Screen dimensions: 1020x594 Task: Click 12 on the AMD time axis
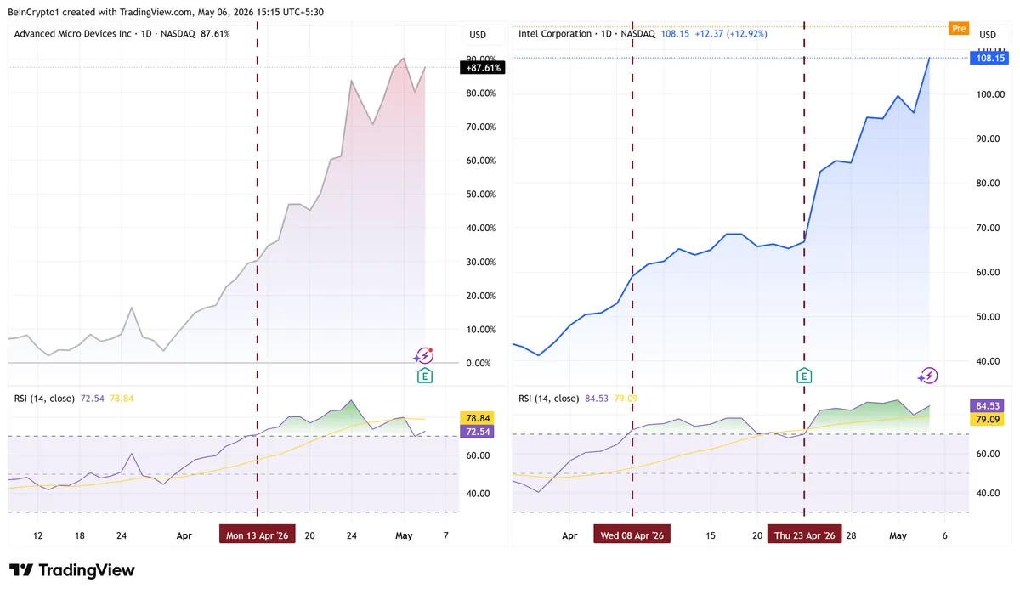[x=38, y=535]
